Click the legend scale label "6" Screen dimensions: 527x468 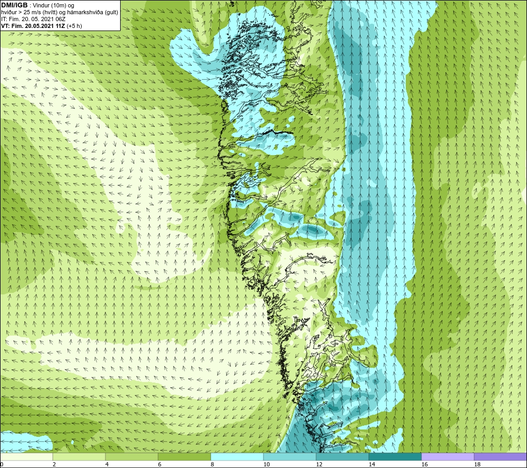(159, 465)
